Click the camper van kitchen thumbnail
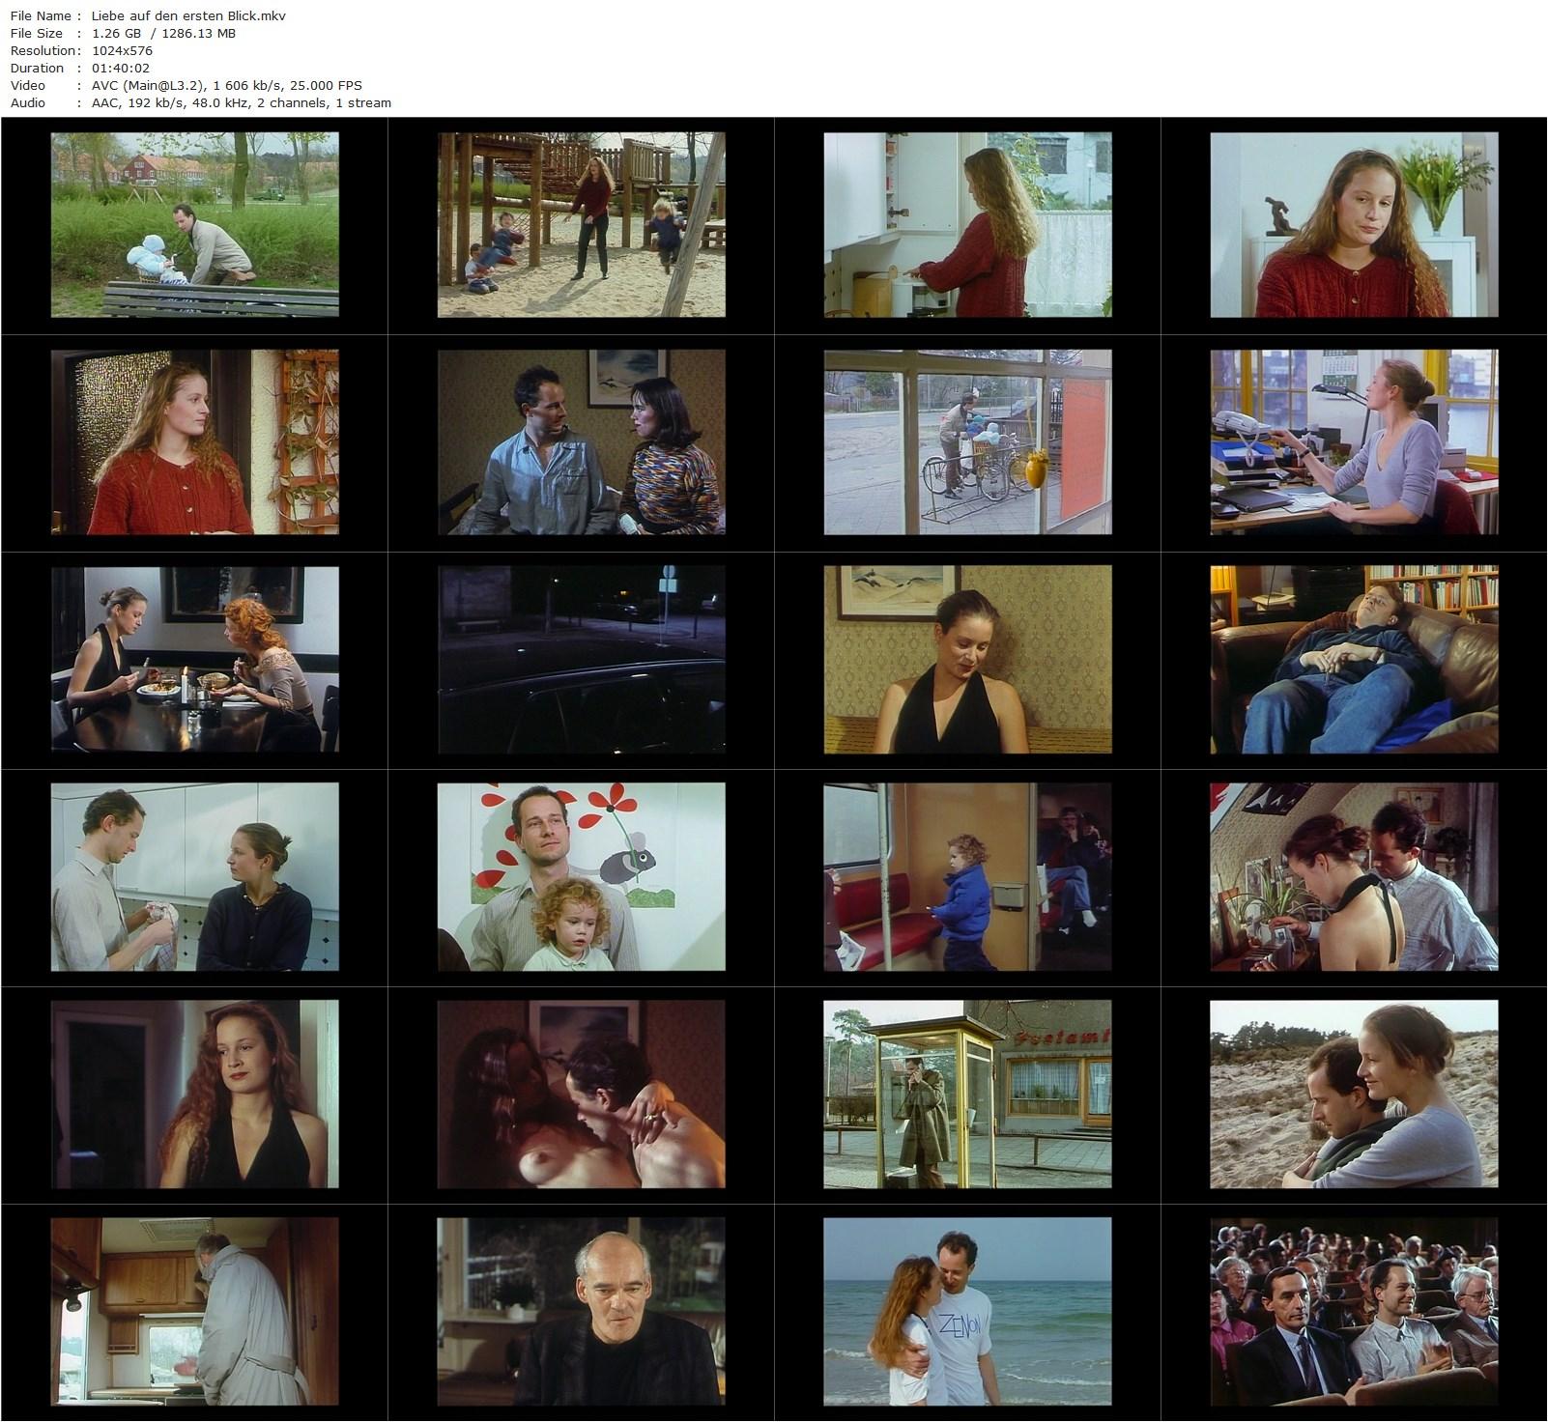 (x=194, y=1312)
